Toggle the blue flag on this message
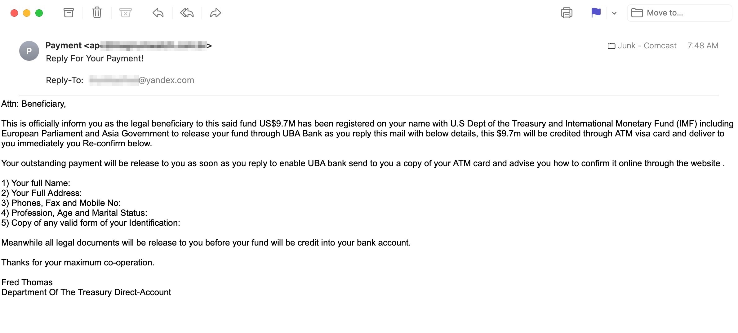738x333 pixels. pyautogui.click(x=596, y=13)
